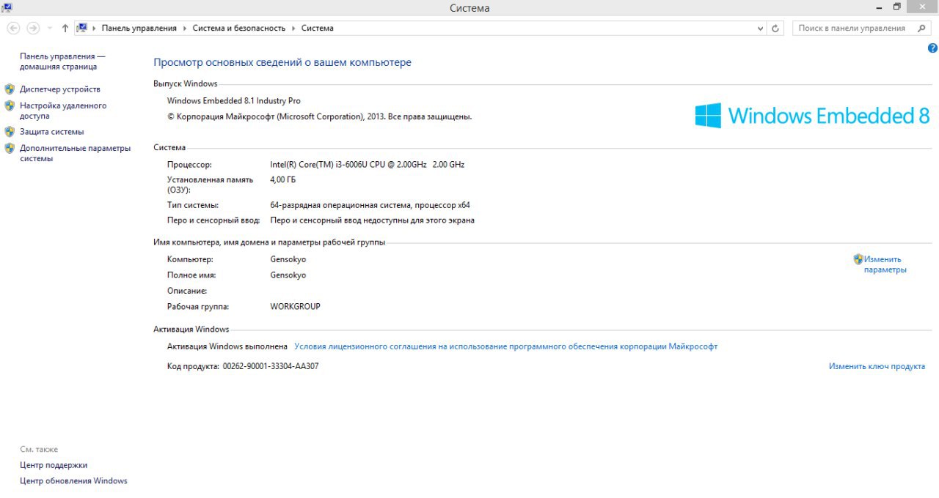Open the "Центр обновления Windows" link
This screenshot has width=939, height=498.
coord(73,481)
